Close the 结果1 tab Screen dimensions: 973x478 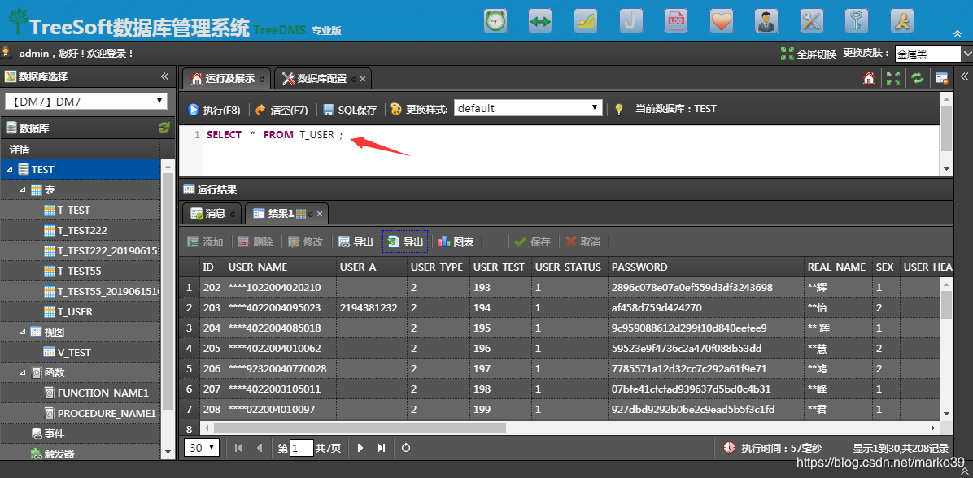point(320,214)
